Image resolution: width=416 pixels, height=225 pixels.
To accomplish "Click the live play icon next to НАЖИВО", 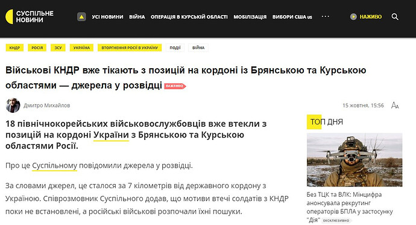I will coord(353,17).
